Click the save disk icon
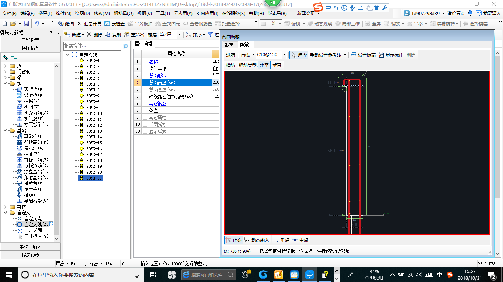 (x=26, y=23)
